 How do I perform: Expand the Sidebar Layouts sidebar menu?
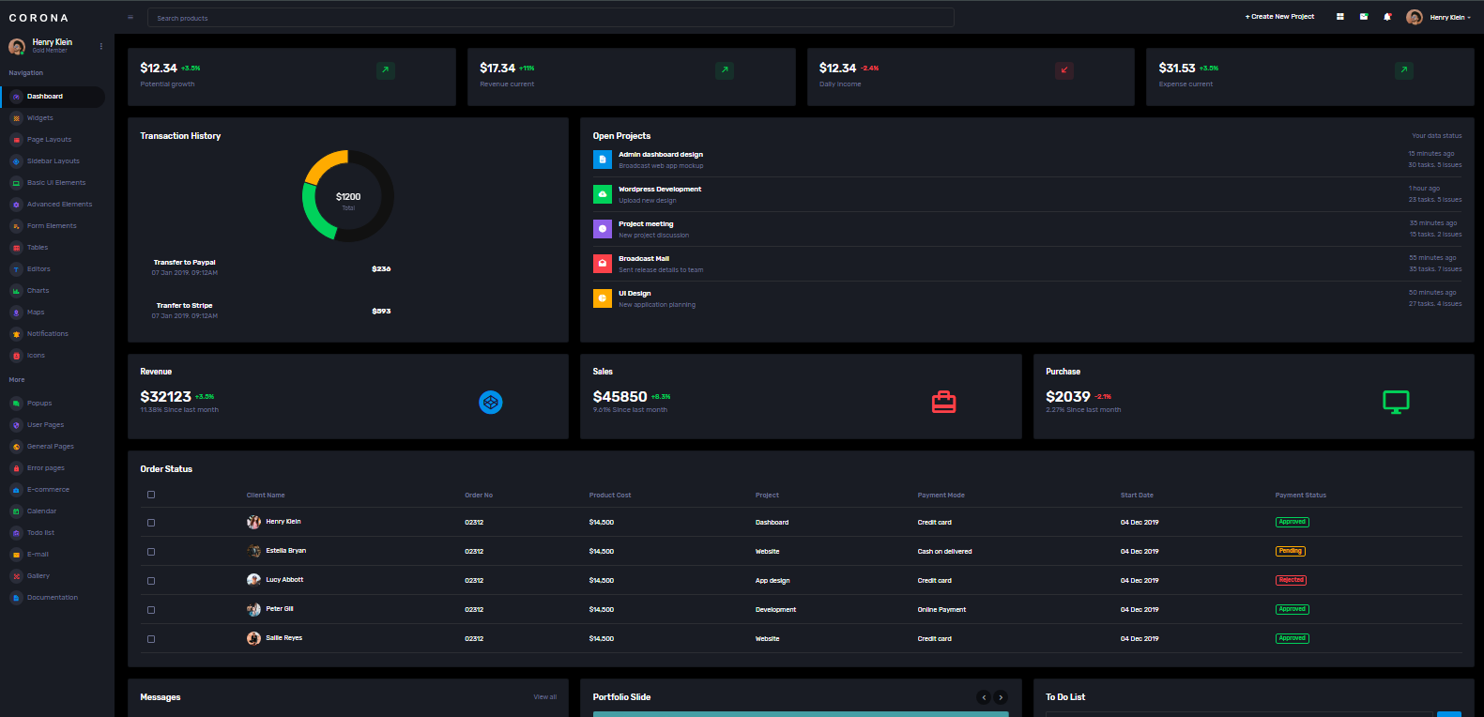(x=53, y=161)
